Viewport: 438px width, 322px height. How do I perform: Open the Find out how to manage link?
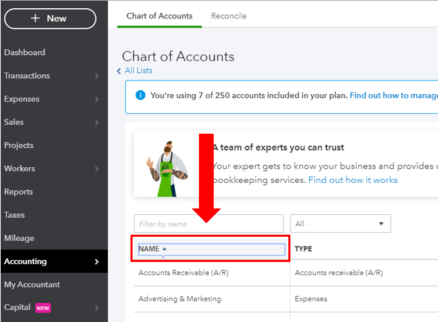[x=394, y=96]
